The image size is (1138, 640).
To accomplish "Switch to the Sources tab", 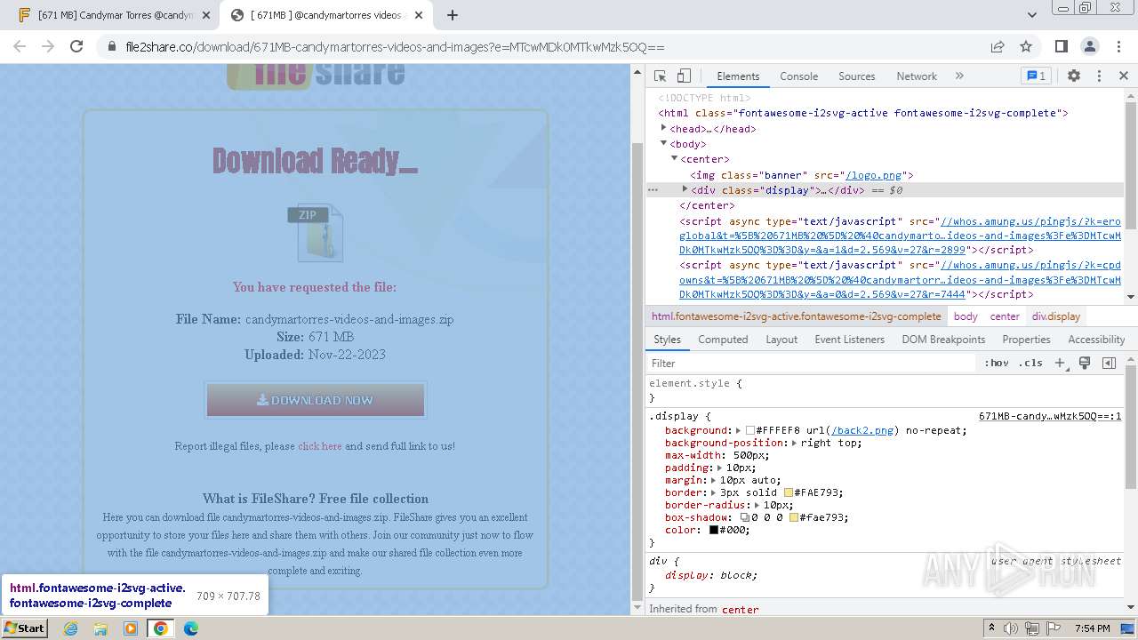I will (857, 76).
